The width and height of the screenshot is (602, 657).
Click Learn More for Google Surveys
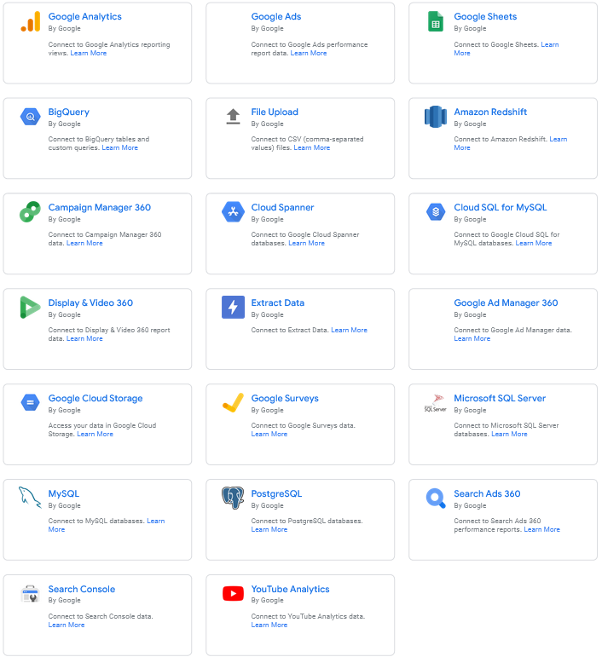click(x=269, y=435)
